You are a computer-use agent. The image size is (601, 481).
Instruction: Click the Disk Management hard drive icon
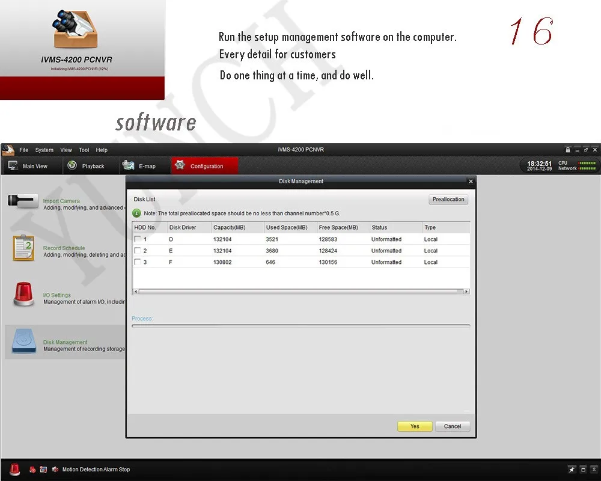coord(24,341)
